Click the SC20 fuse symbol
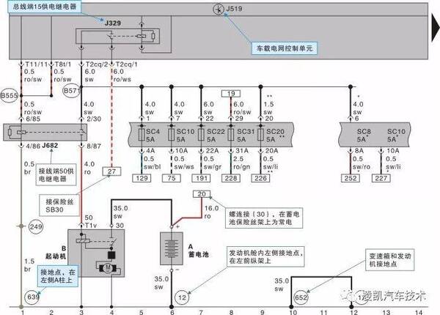This screenshot has height=315, width=440. coord(260,135)
